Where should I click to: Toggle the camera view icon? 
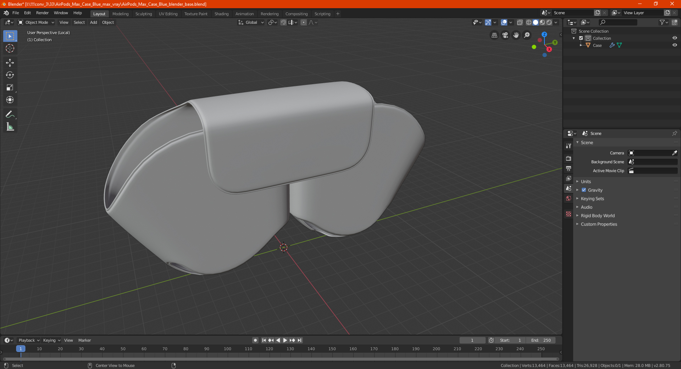[x=505, y=35]
